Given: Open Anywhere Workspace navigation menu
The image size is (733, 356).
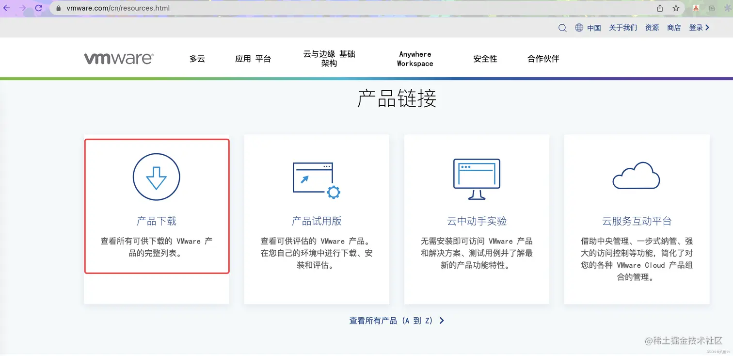Looking at the screenshot, I should pyautogui.click(x=415, y=59).
